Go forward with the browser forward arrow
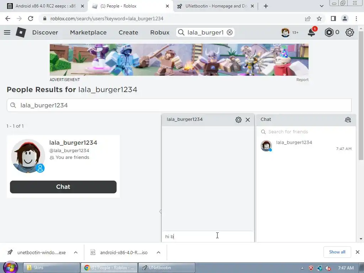Screen dimensions: 364x273 pos(19,18)
